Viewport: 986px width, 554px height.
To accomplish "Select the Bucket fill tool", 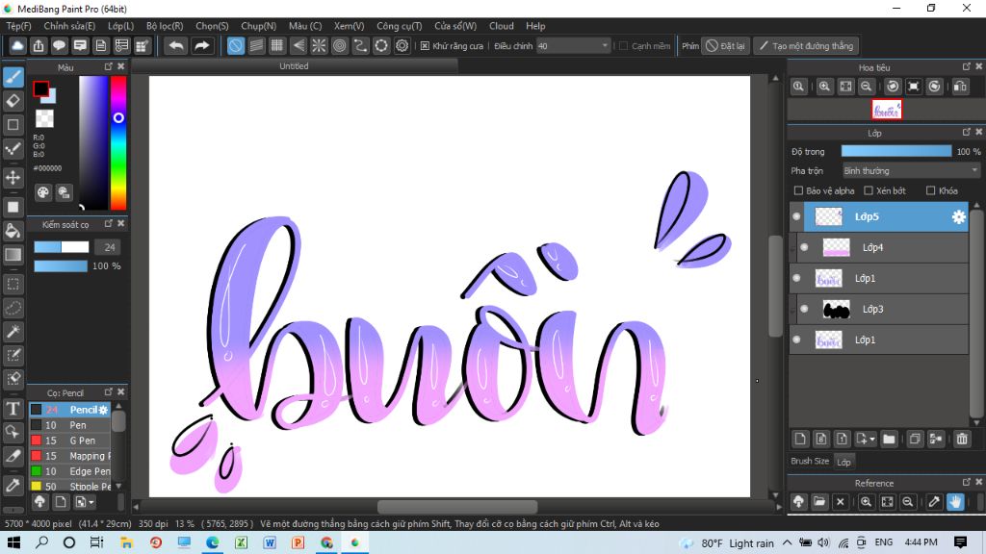I will pyautogui.click(x=13, y=231).
